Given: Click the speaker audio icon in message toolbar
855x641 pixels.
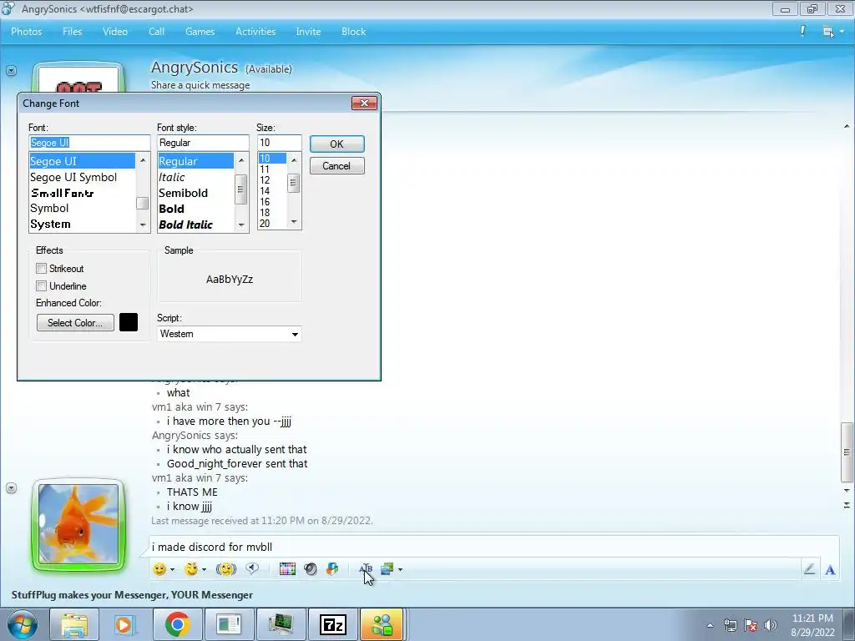Looking at the screenshot, I should pos(311,569).
